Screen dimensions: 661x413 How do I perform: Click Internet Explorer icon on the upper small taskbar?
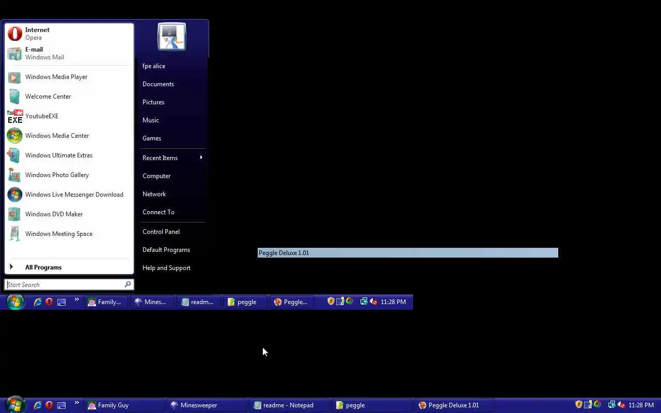pos(38,302)
